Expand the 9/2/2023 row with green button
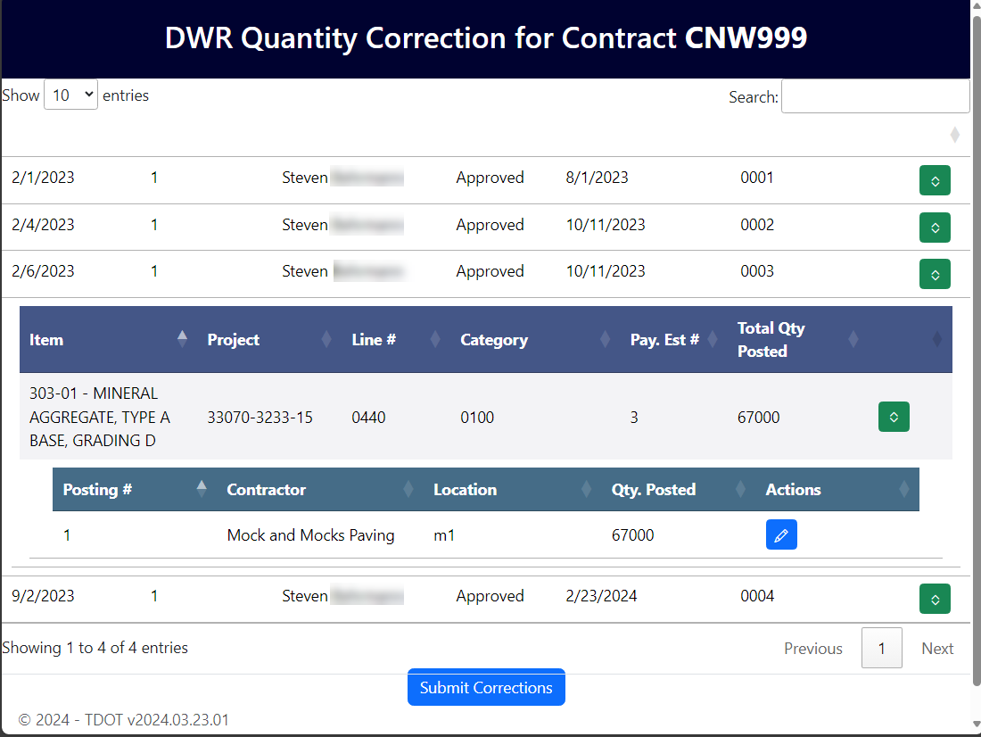 (935, 599)
